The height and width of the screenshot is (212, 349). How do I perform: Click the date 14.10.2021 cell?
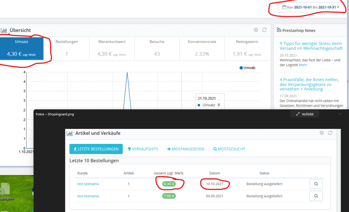pos(215,184)
